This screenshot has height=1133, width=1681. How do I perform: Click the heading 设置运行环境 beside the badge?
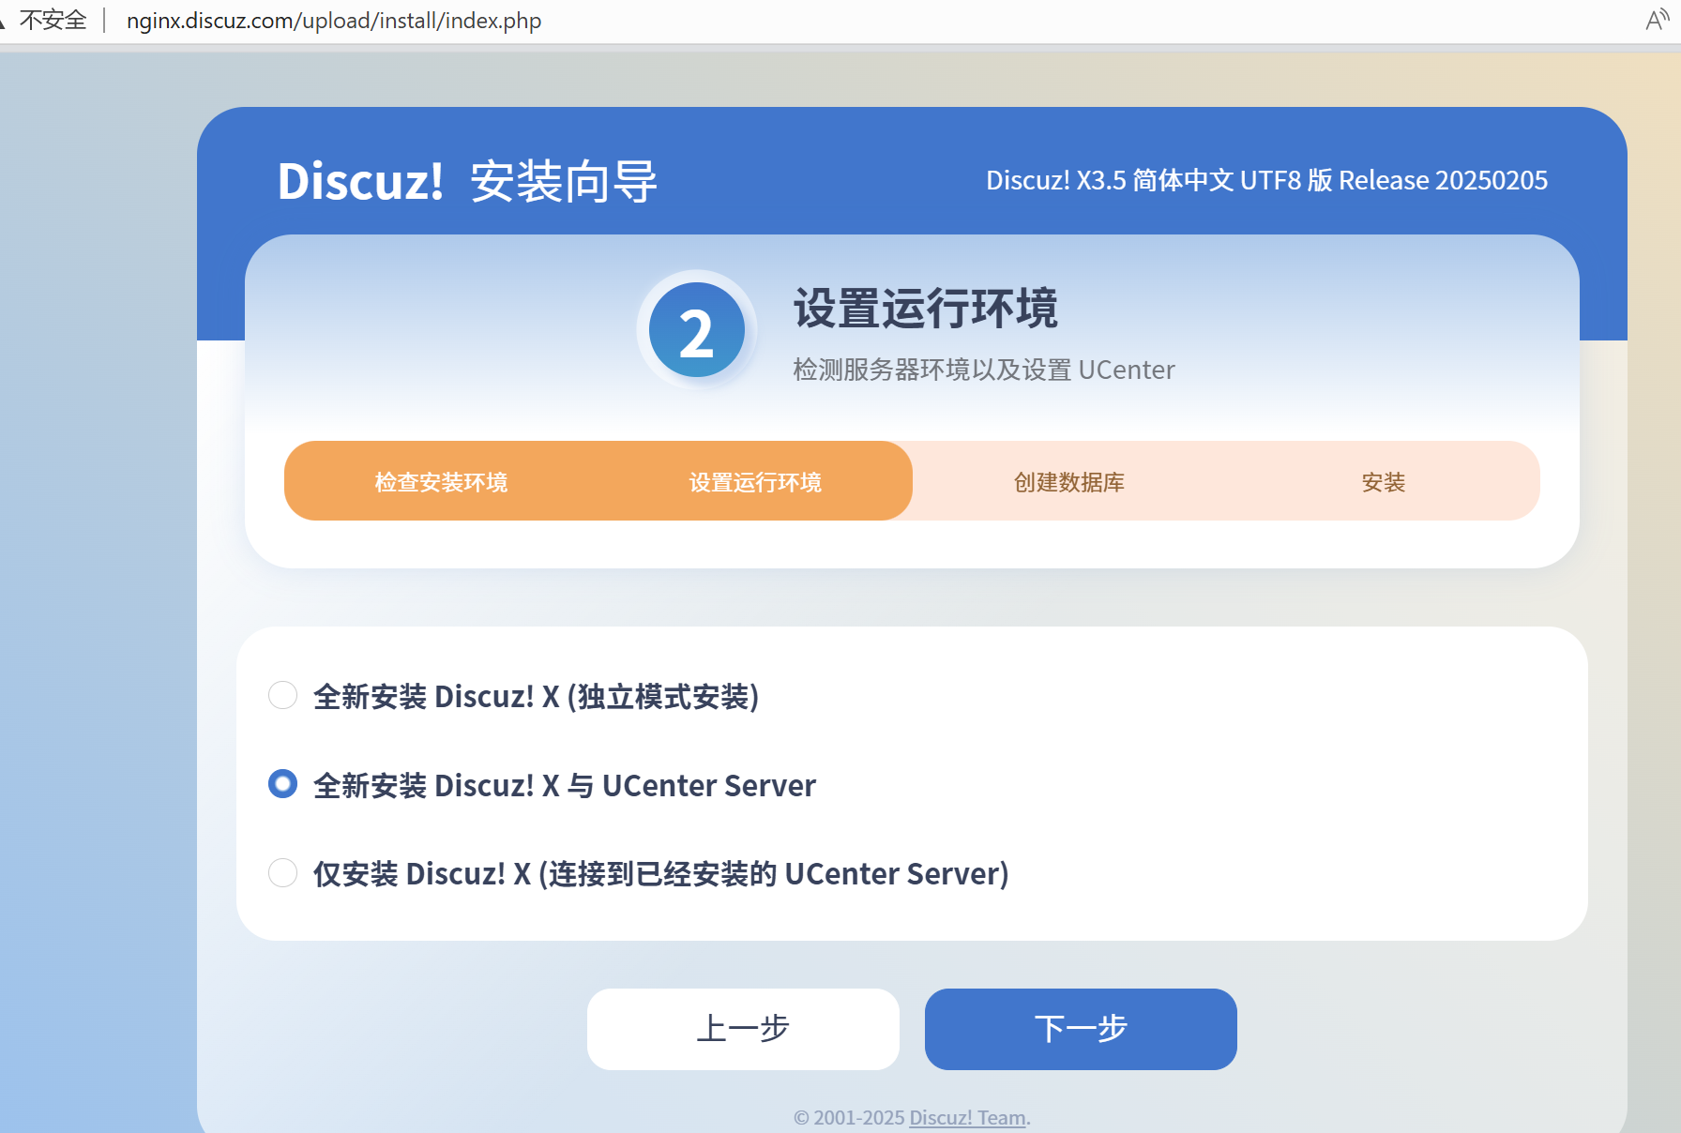[x=926, y=309]
